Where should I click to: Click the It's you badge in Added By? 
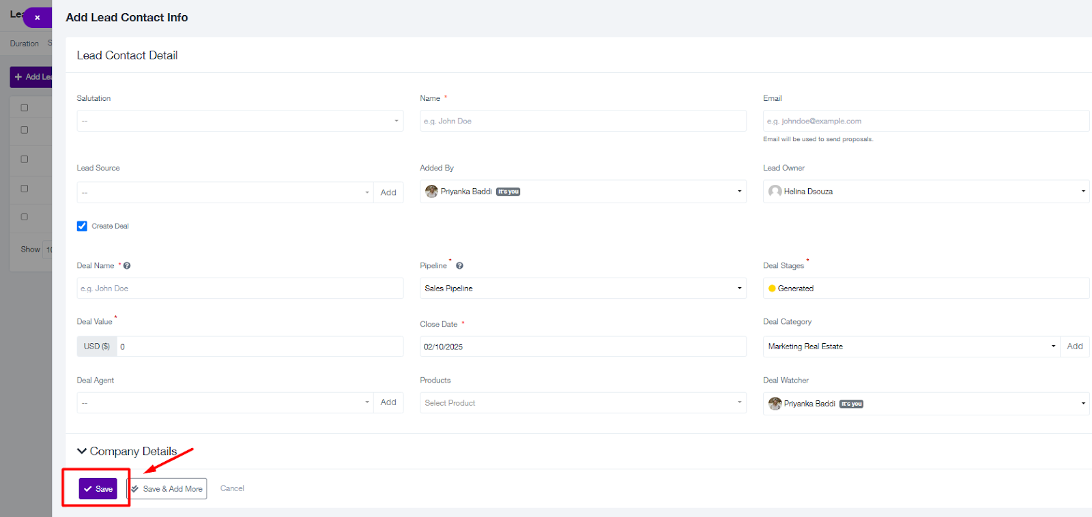[x=508, y=192]
